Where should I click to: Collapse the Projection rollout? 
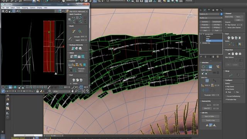(x=224, y=50)
